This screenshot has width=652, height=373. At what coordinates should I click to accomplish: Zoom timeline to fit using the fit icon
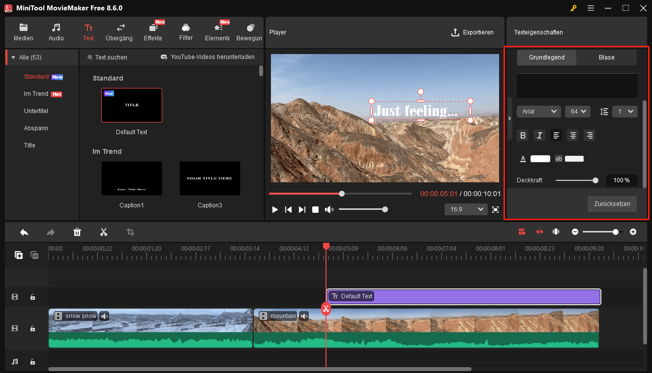coord(556,231)
